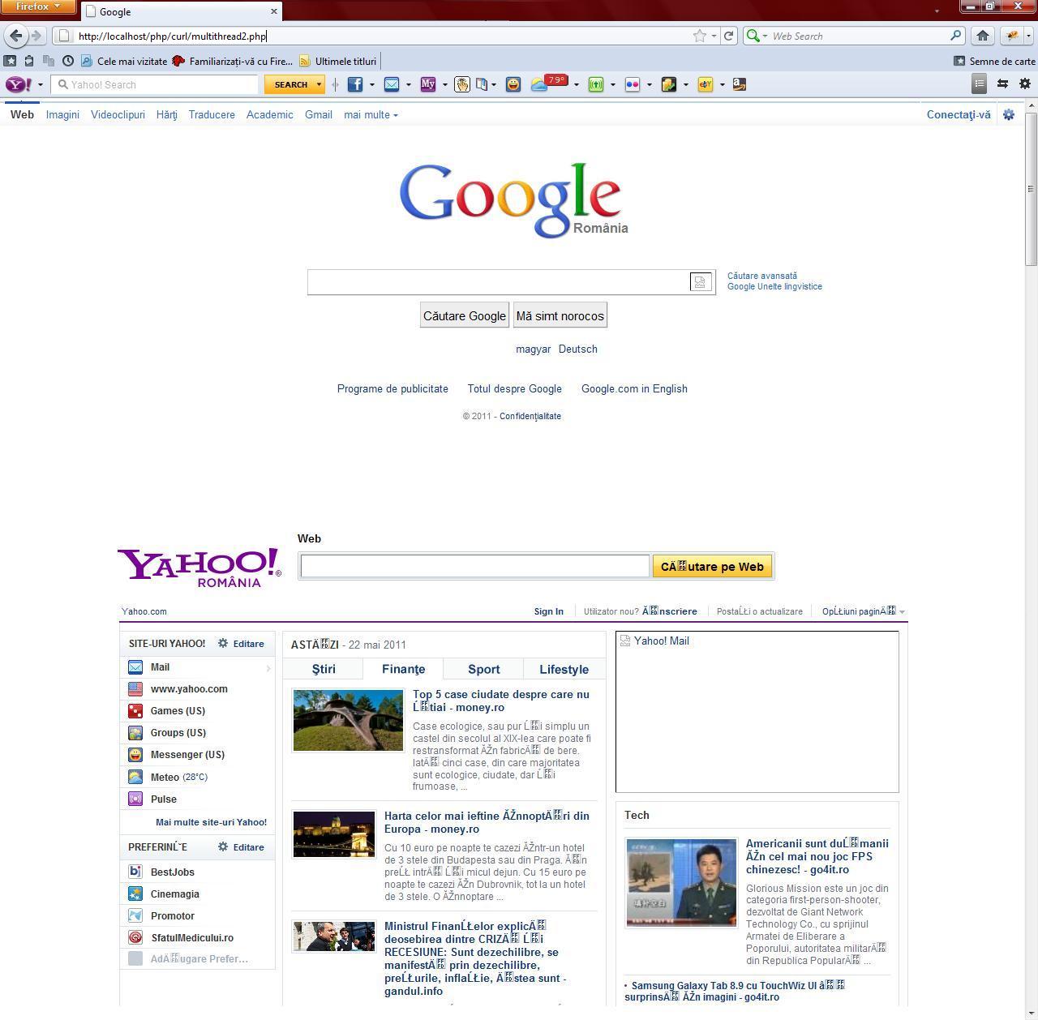Open Yahoo toolbar settings gear

click(x=1025, y=84)
